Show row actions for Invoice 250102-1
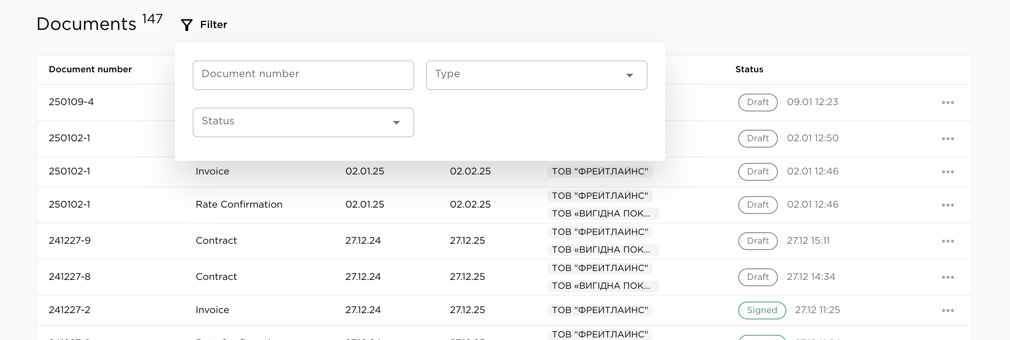Image resolution: width=1010 pixels, height=340 pixels. [x=948, y=172]
